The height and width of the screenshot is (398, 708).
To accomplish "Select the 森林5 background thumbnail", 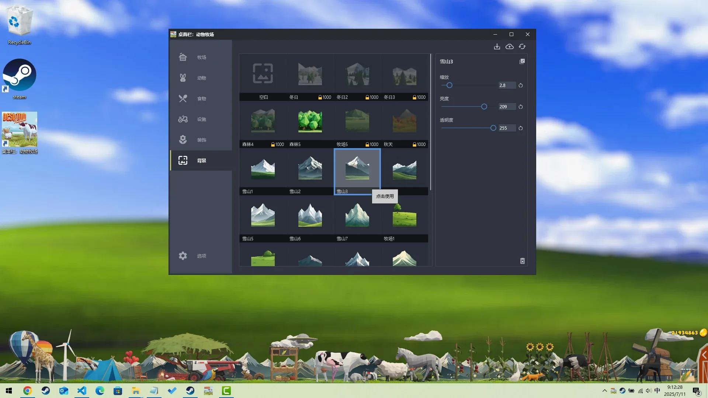I will coord(310,122).
